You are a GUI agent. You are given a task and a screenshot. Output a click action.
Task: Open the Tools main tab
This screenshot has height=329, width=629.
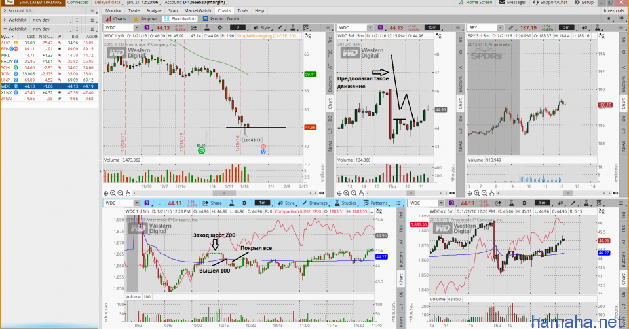242,11
